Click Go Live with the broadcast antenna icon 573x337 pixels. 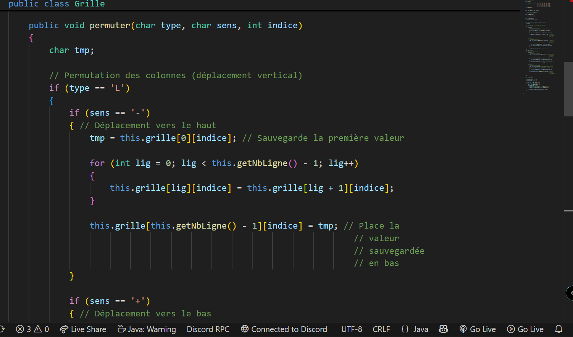[478, 329]
